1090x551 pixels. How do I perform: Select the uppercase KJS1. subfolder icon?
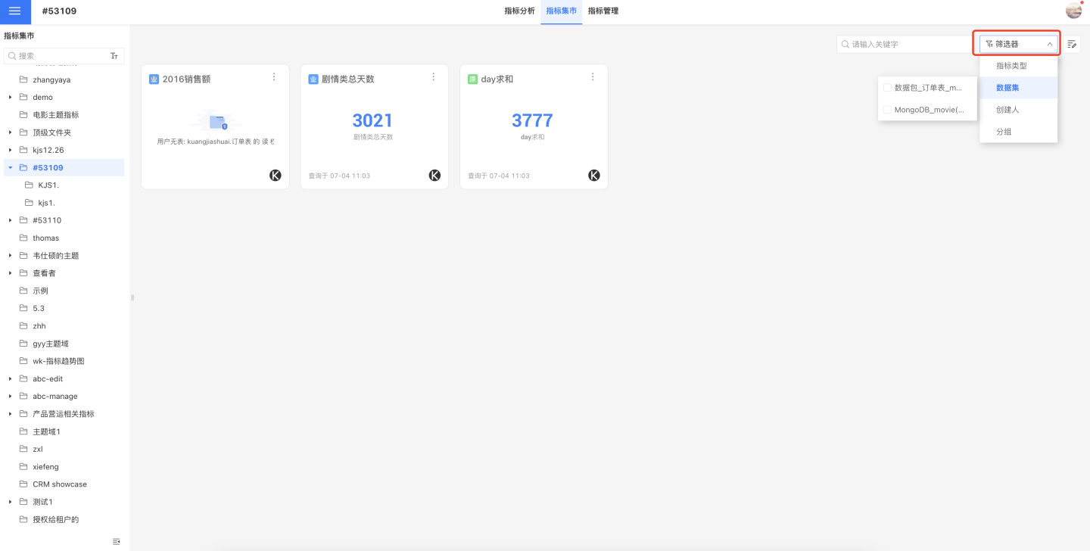point(30,185)
